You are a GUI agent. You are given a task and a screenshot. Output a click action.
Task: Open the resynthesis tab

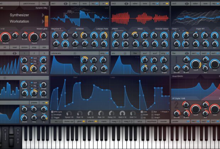pos(152,121)
